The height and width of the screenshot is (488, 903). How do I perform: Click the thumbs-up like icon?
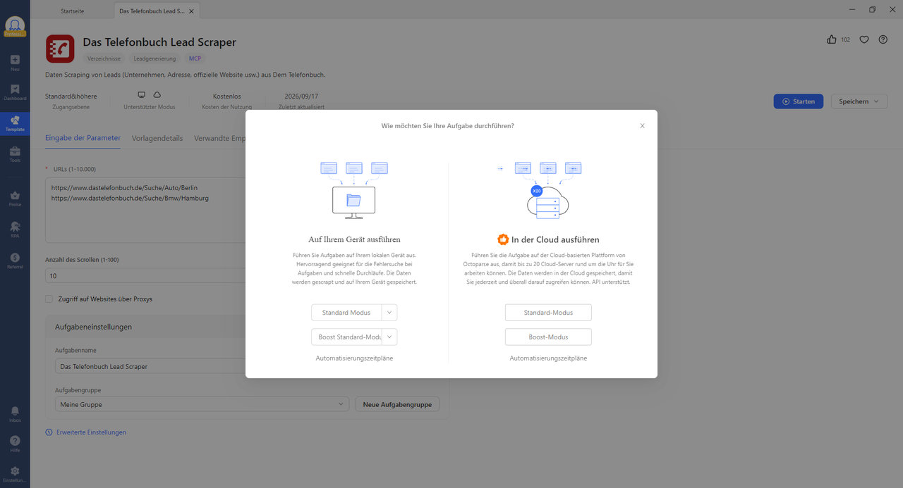coord(831,39)
